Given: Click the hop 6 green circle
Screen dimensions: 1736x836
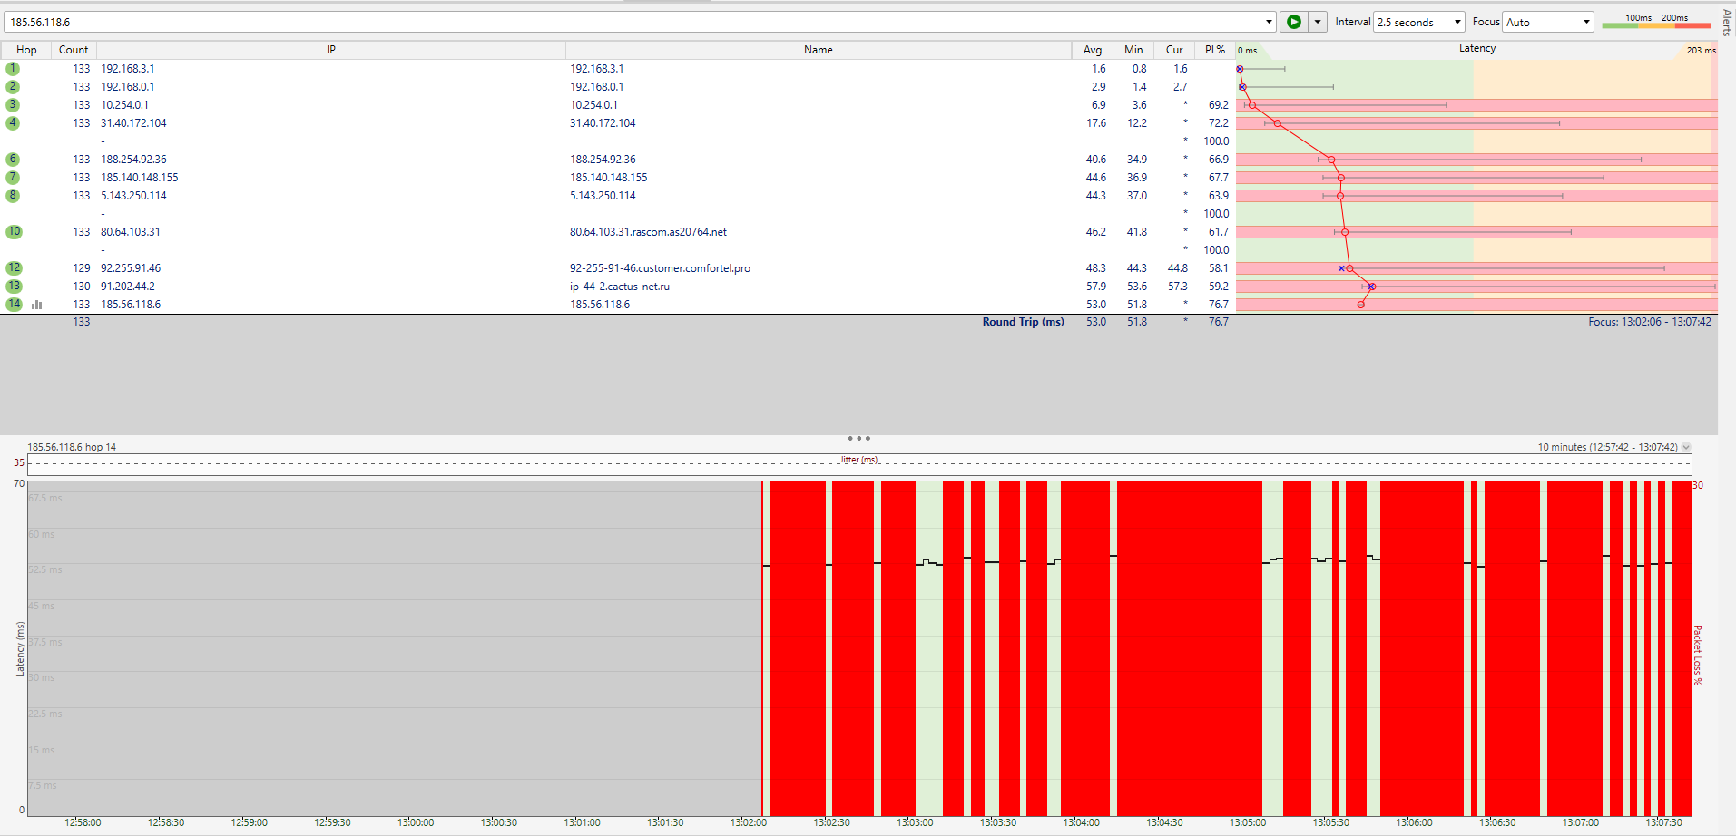Looking at the screenshot, I should pyautogui.click(x=13, y=160).
